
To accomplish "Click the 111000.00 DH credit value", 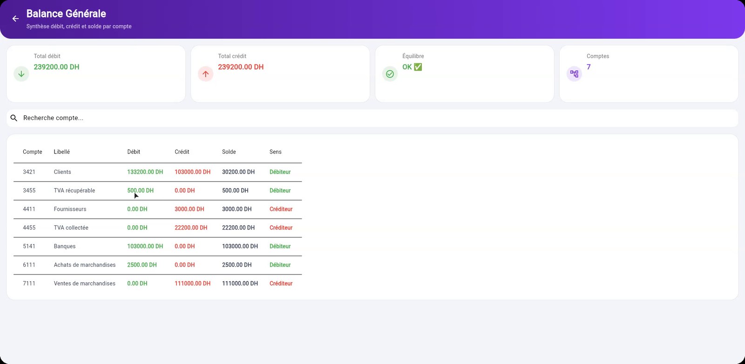I will point(193,284).
